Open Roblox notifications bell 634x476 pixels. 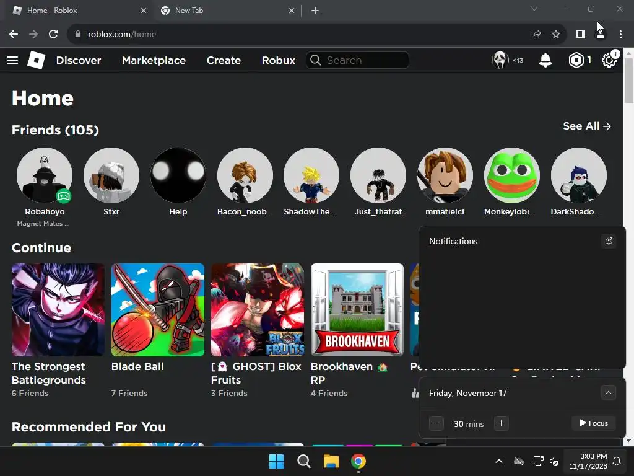[545, 60]
